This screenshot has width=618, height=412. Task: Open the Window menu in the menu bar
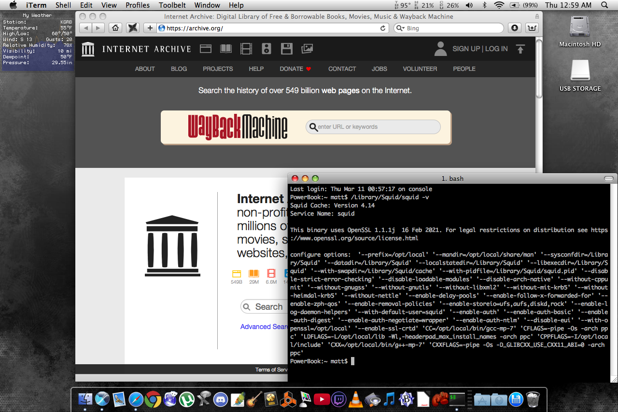[207, 5]
